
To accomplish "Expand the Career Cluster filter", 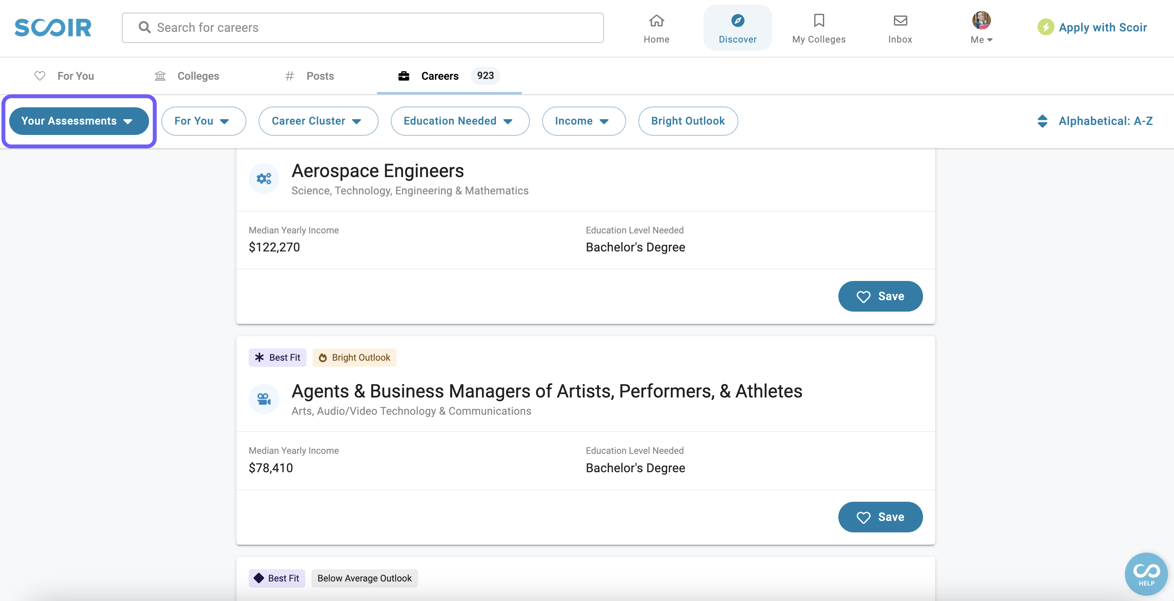I will [318, 121].
